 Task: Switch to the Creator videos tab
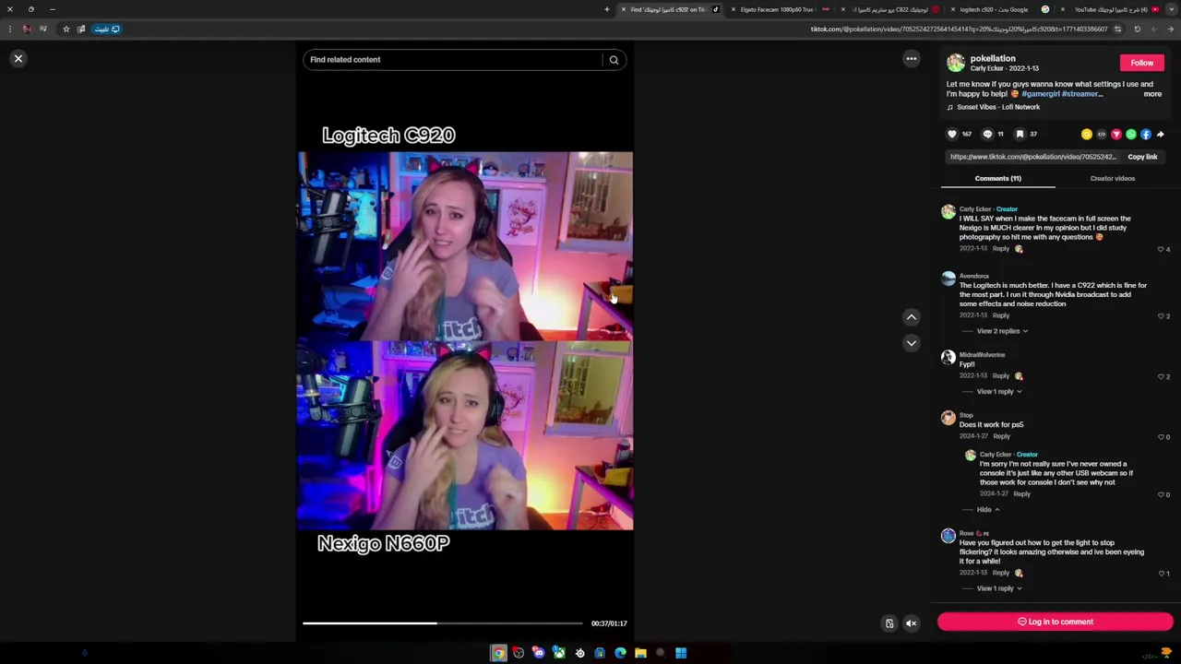pyautogui.click(x=1112, y=179)
